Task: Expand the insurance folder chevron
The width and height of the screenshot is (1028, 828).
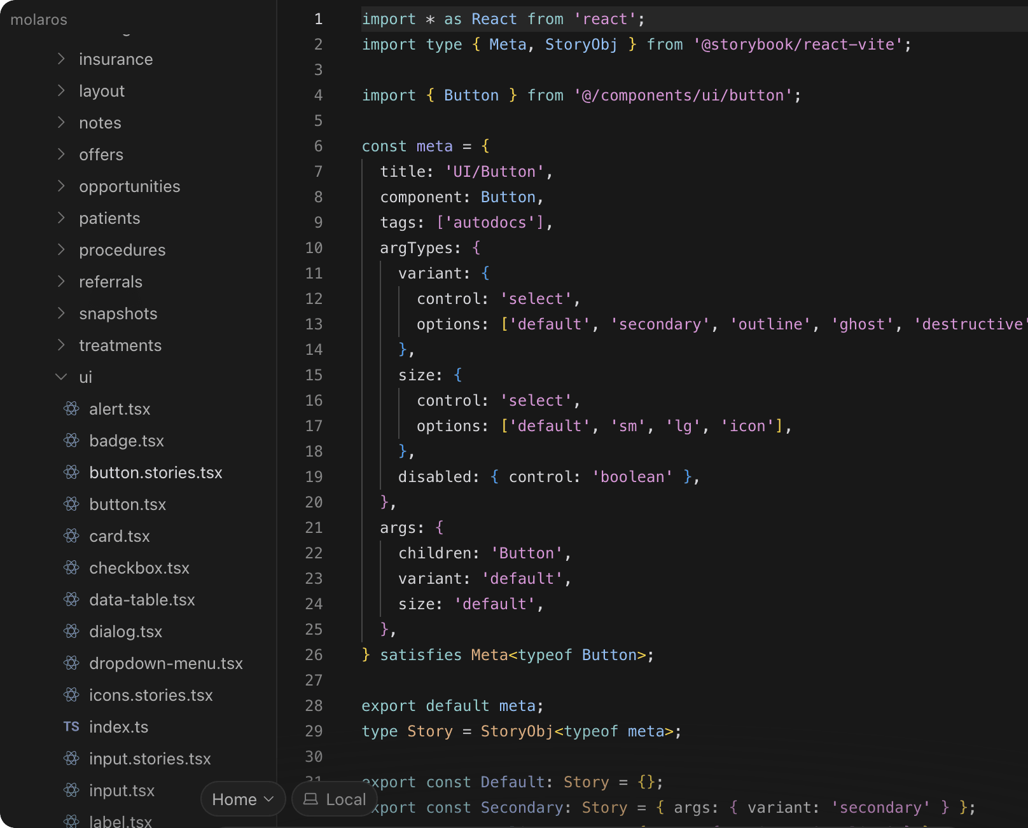Action: [61, 59]
